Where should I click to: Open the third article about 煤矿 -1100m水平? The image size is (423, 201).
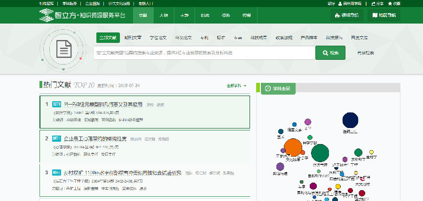pos(123,173)
